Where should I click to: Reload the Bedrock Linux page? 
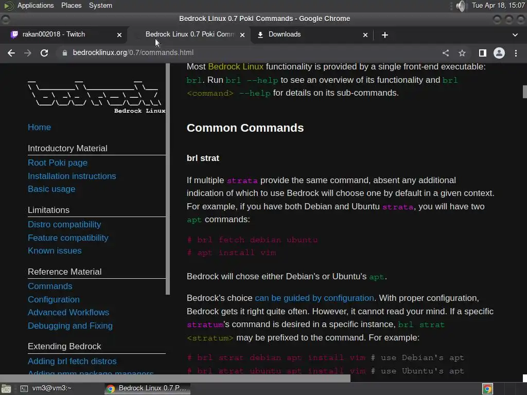coord(44,53)
